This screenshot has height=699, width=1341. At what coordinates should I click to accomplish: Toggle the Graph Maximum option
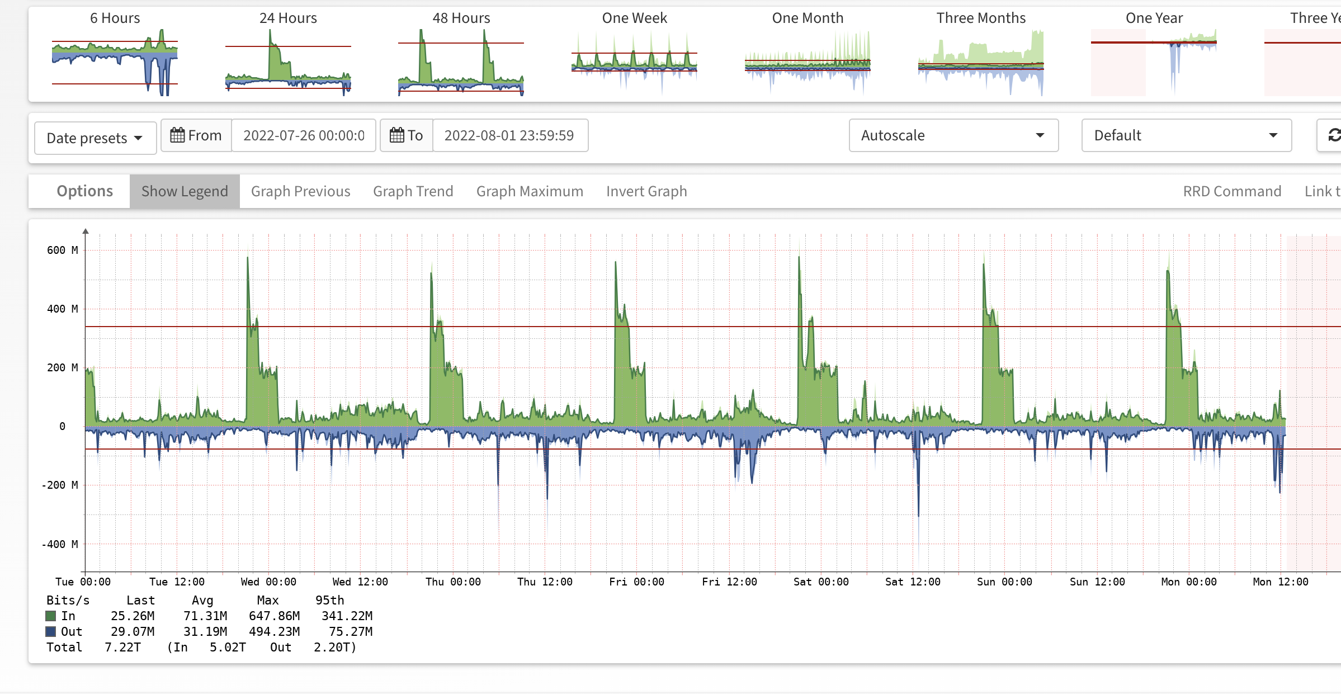coord(529,191)
